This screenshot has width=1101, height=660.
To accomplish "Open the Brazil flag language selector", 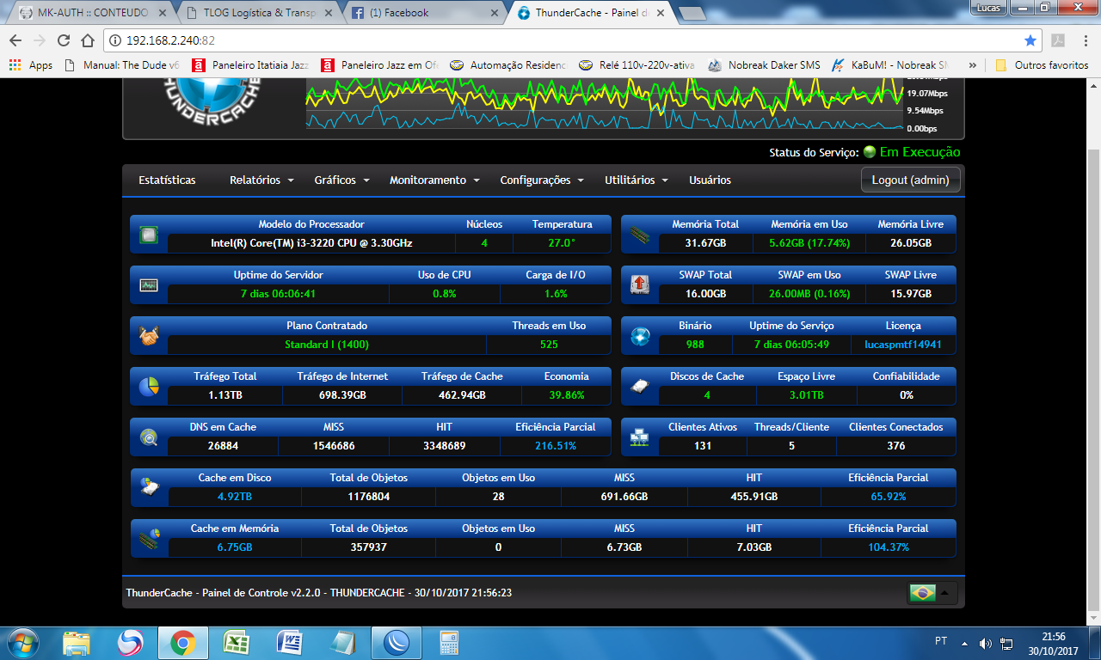I will point(932,593).
